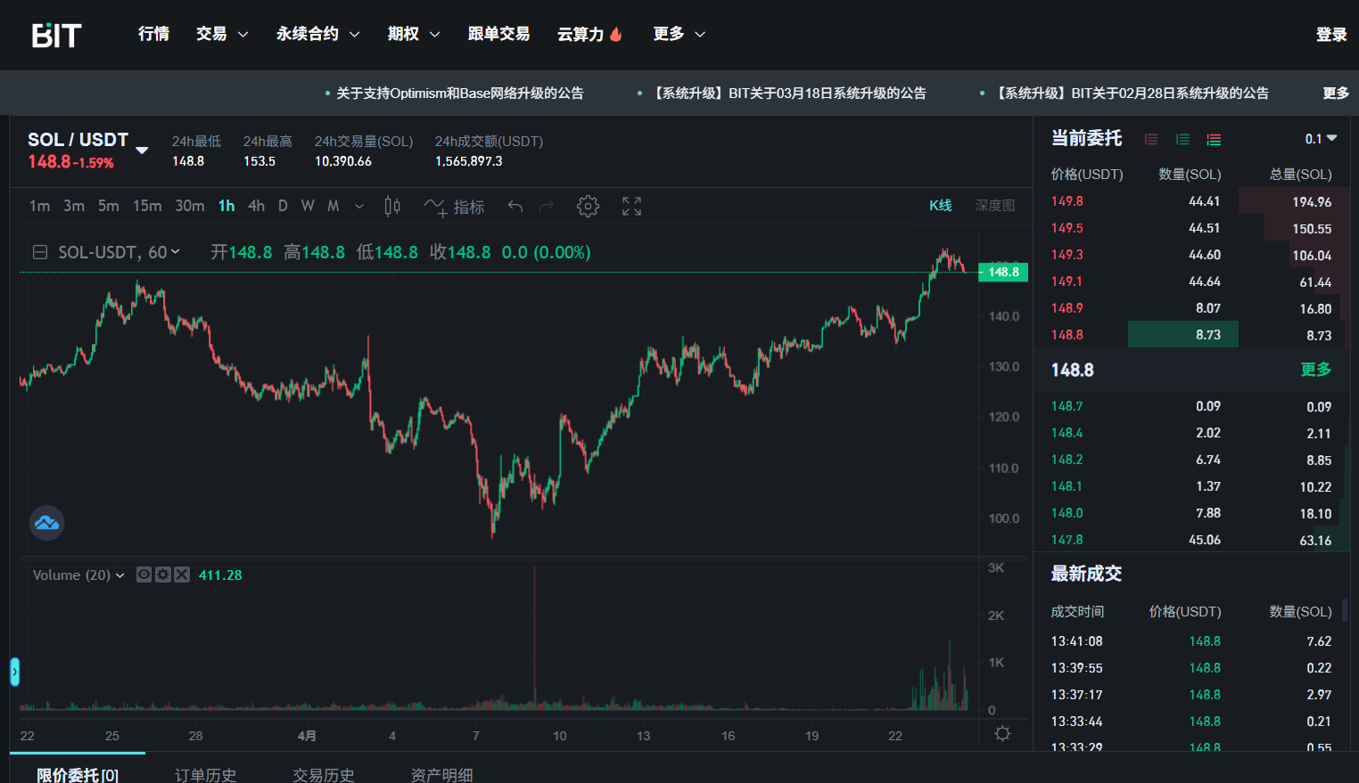1359x783 pixels.
Task: Switch to 订单历史 tab
Action: (205, 774)
